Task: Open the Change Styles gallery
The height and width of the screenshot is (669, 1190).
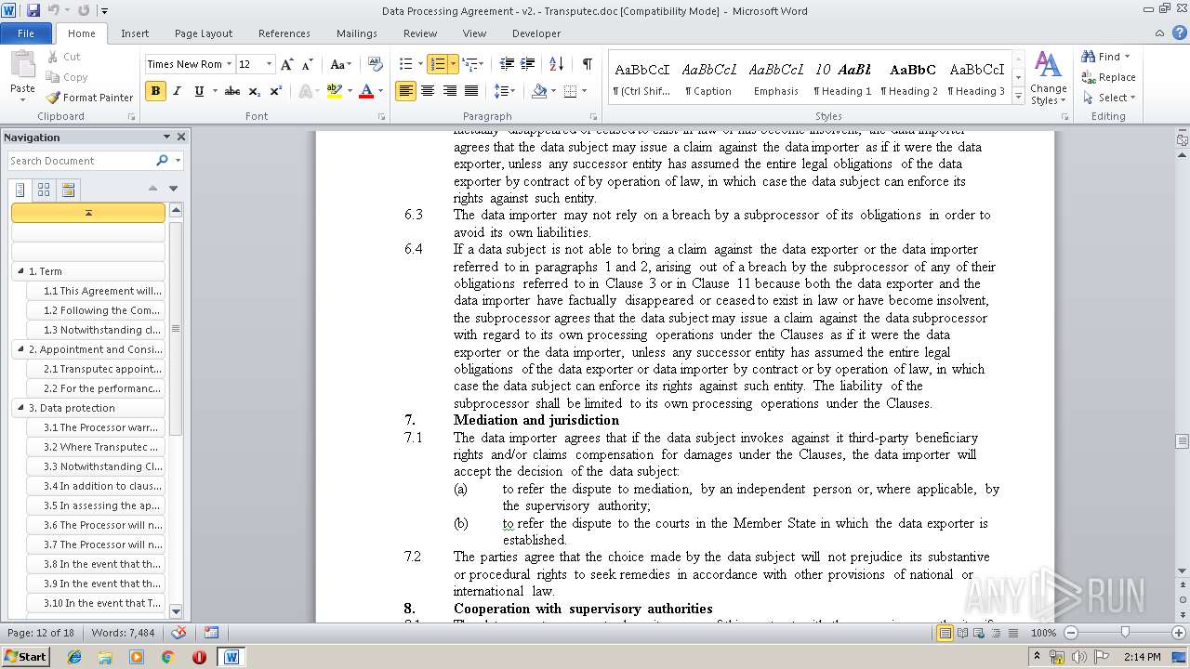Action: [1048, 79]
